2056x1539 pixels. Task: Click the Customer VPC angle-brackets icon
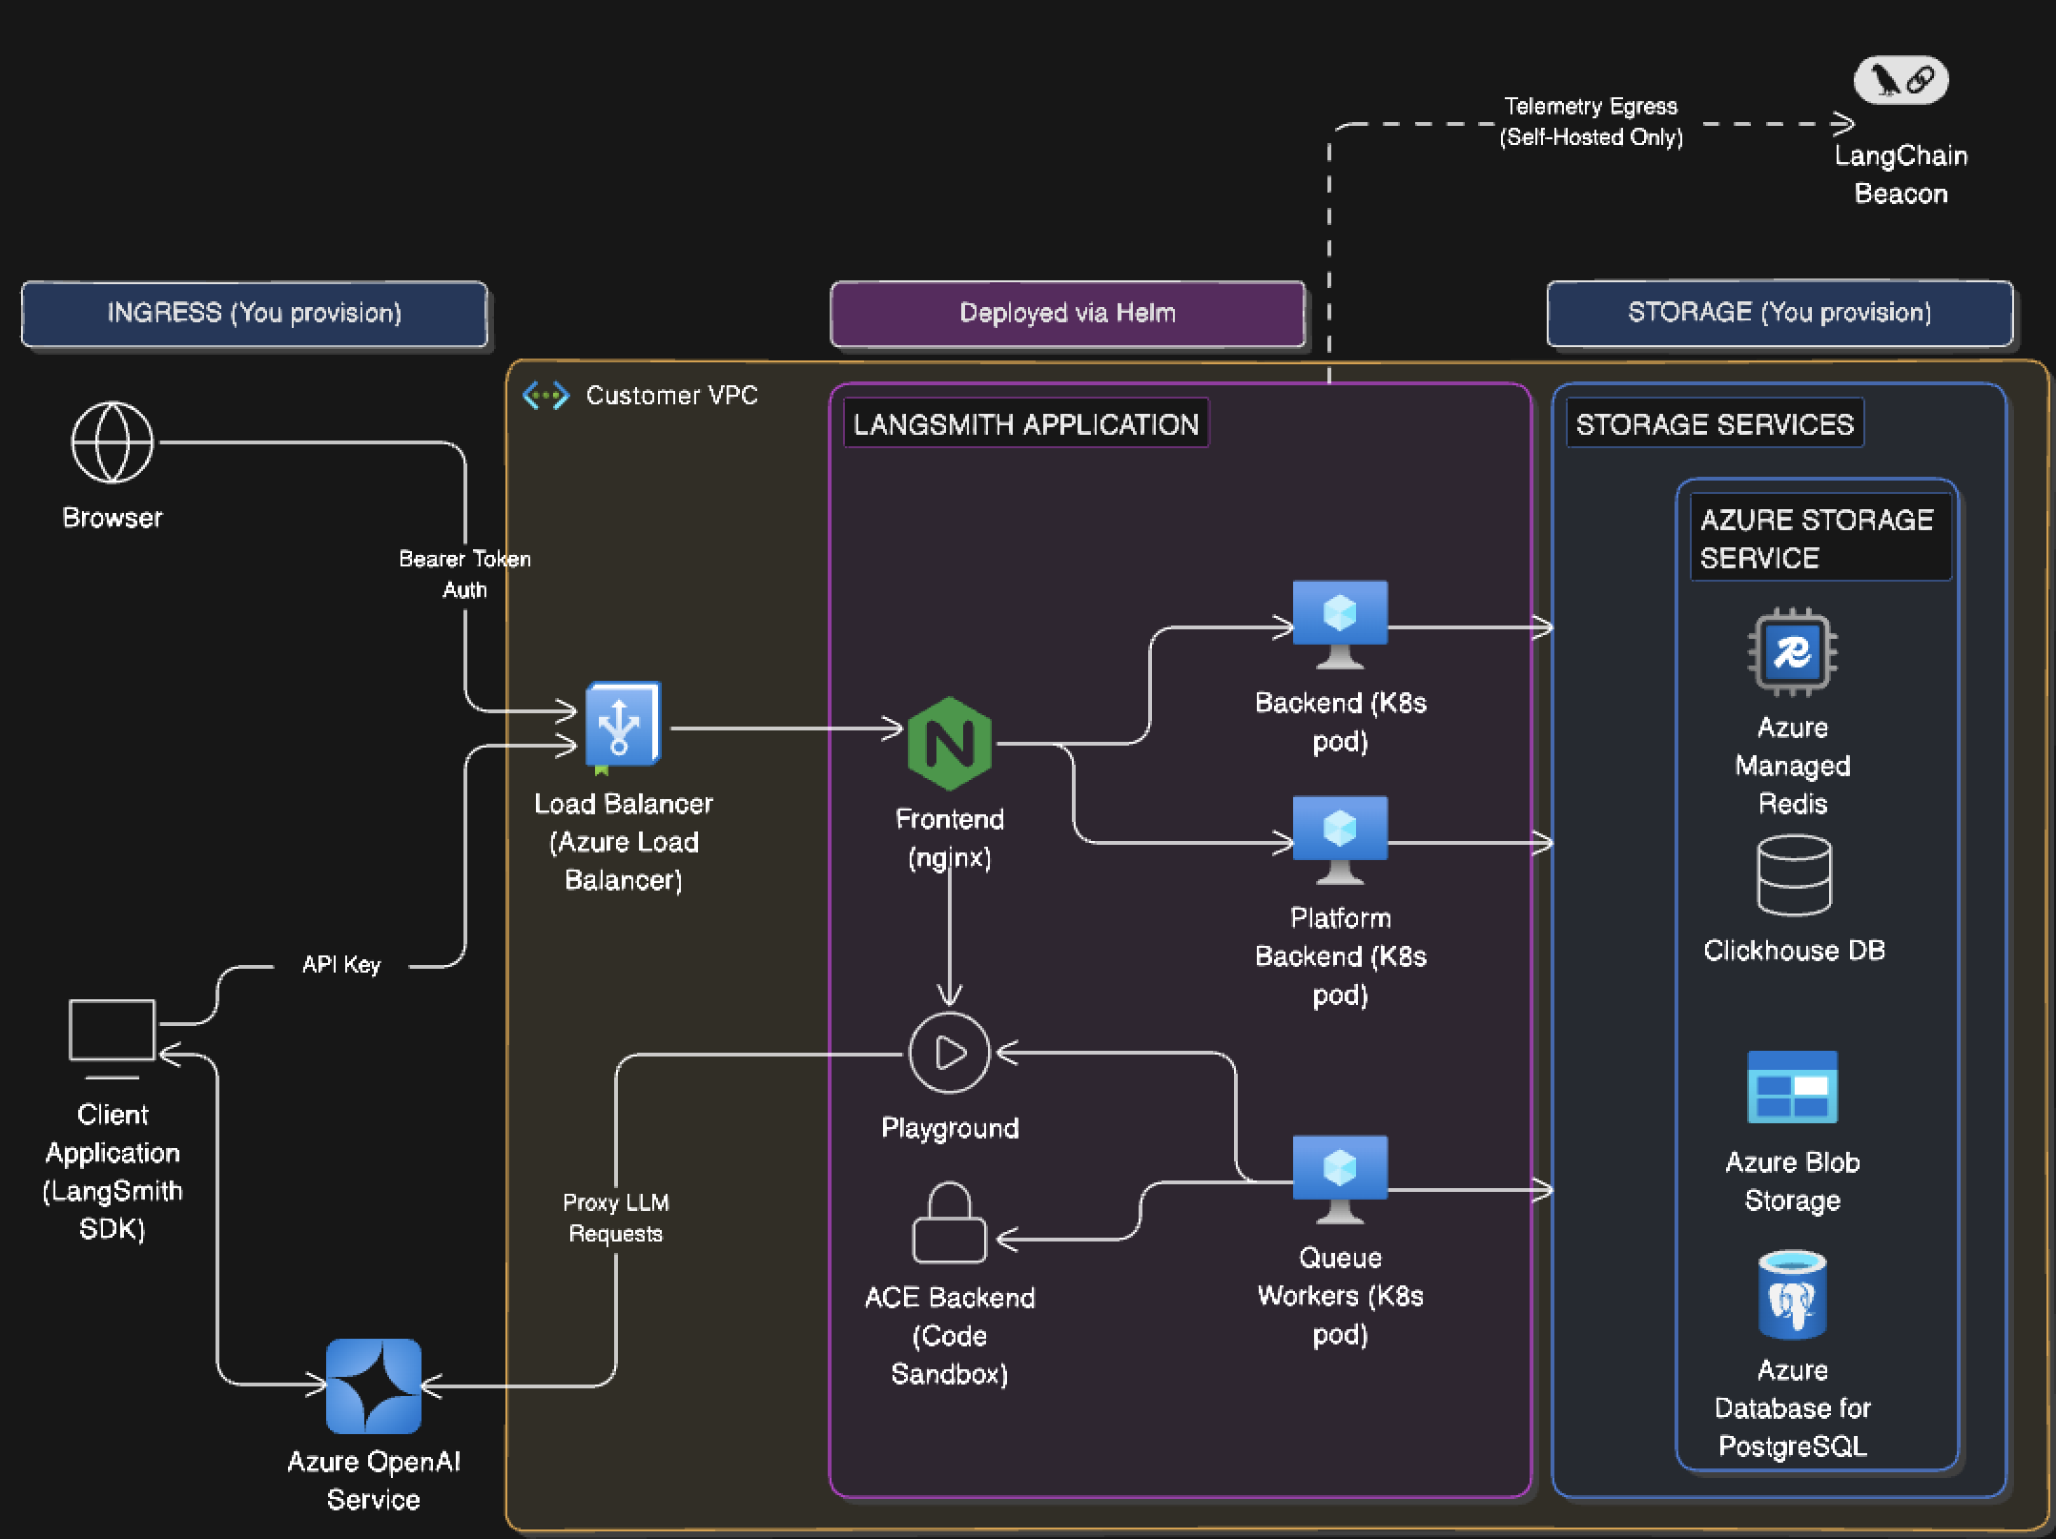pos(545,396)
